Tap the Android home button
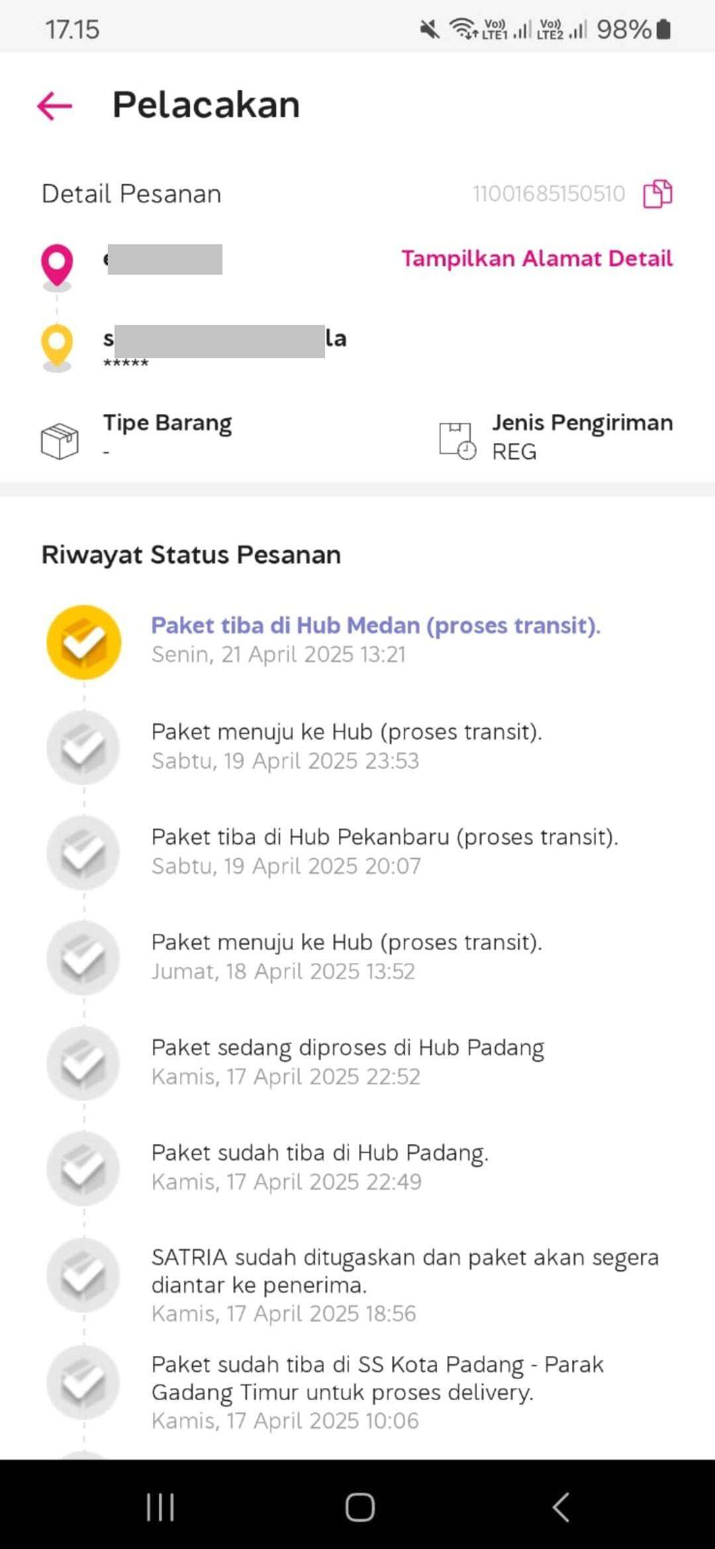 click(360, 1507)
